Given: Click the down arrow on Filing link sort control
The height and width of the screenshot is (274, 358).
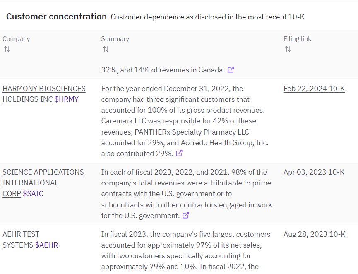Looking at the screenshot, I should coord(288,49).
